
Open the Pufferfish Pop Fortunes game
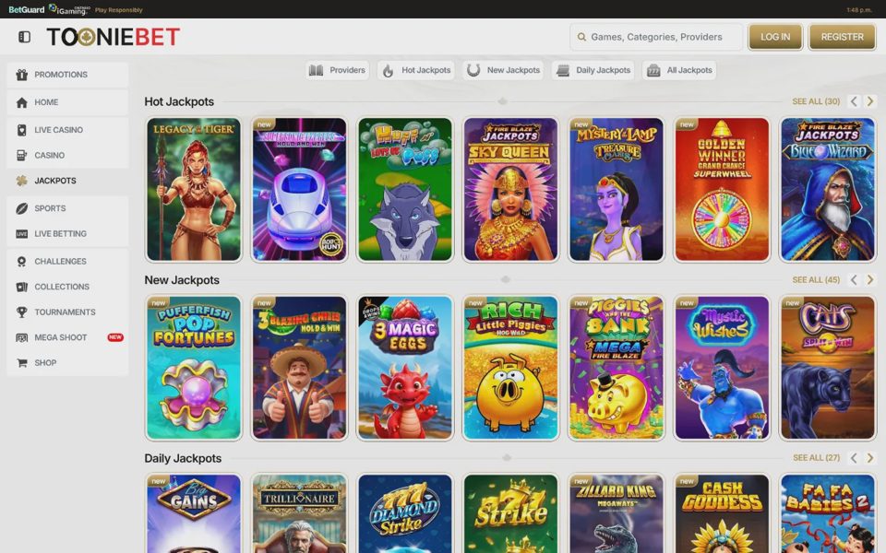[193, 368]
